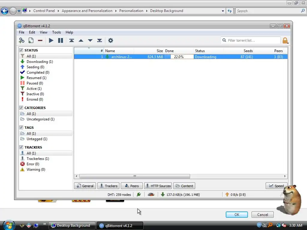Open the Edit menu
Screen dimensions: 307x230
(32, 32)
